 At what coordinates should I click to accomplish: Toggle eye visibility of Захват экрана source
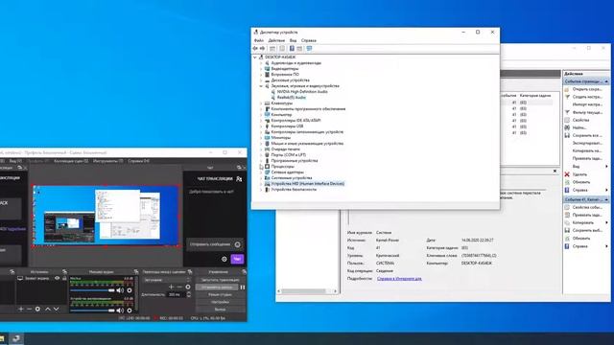[x=58, y=278]
